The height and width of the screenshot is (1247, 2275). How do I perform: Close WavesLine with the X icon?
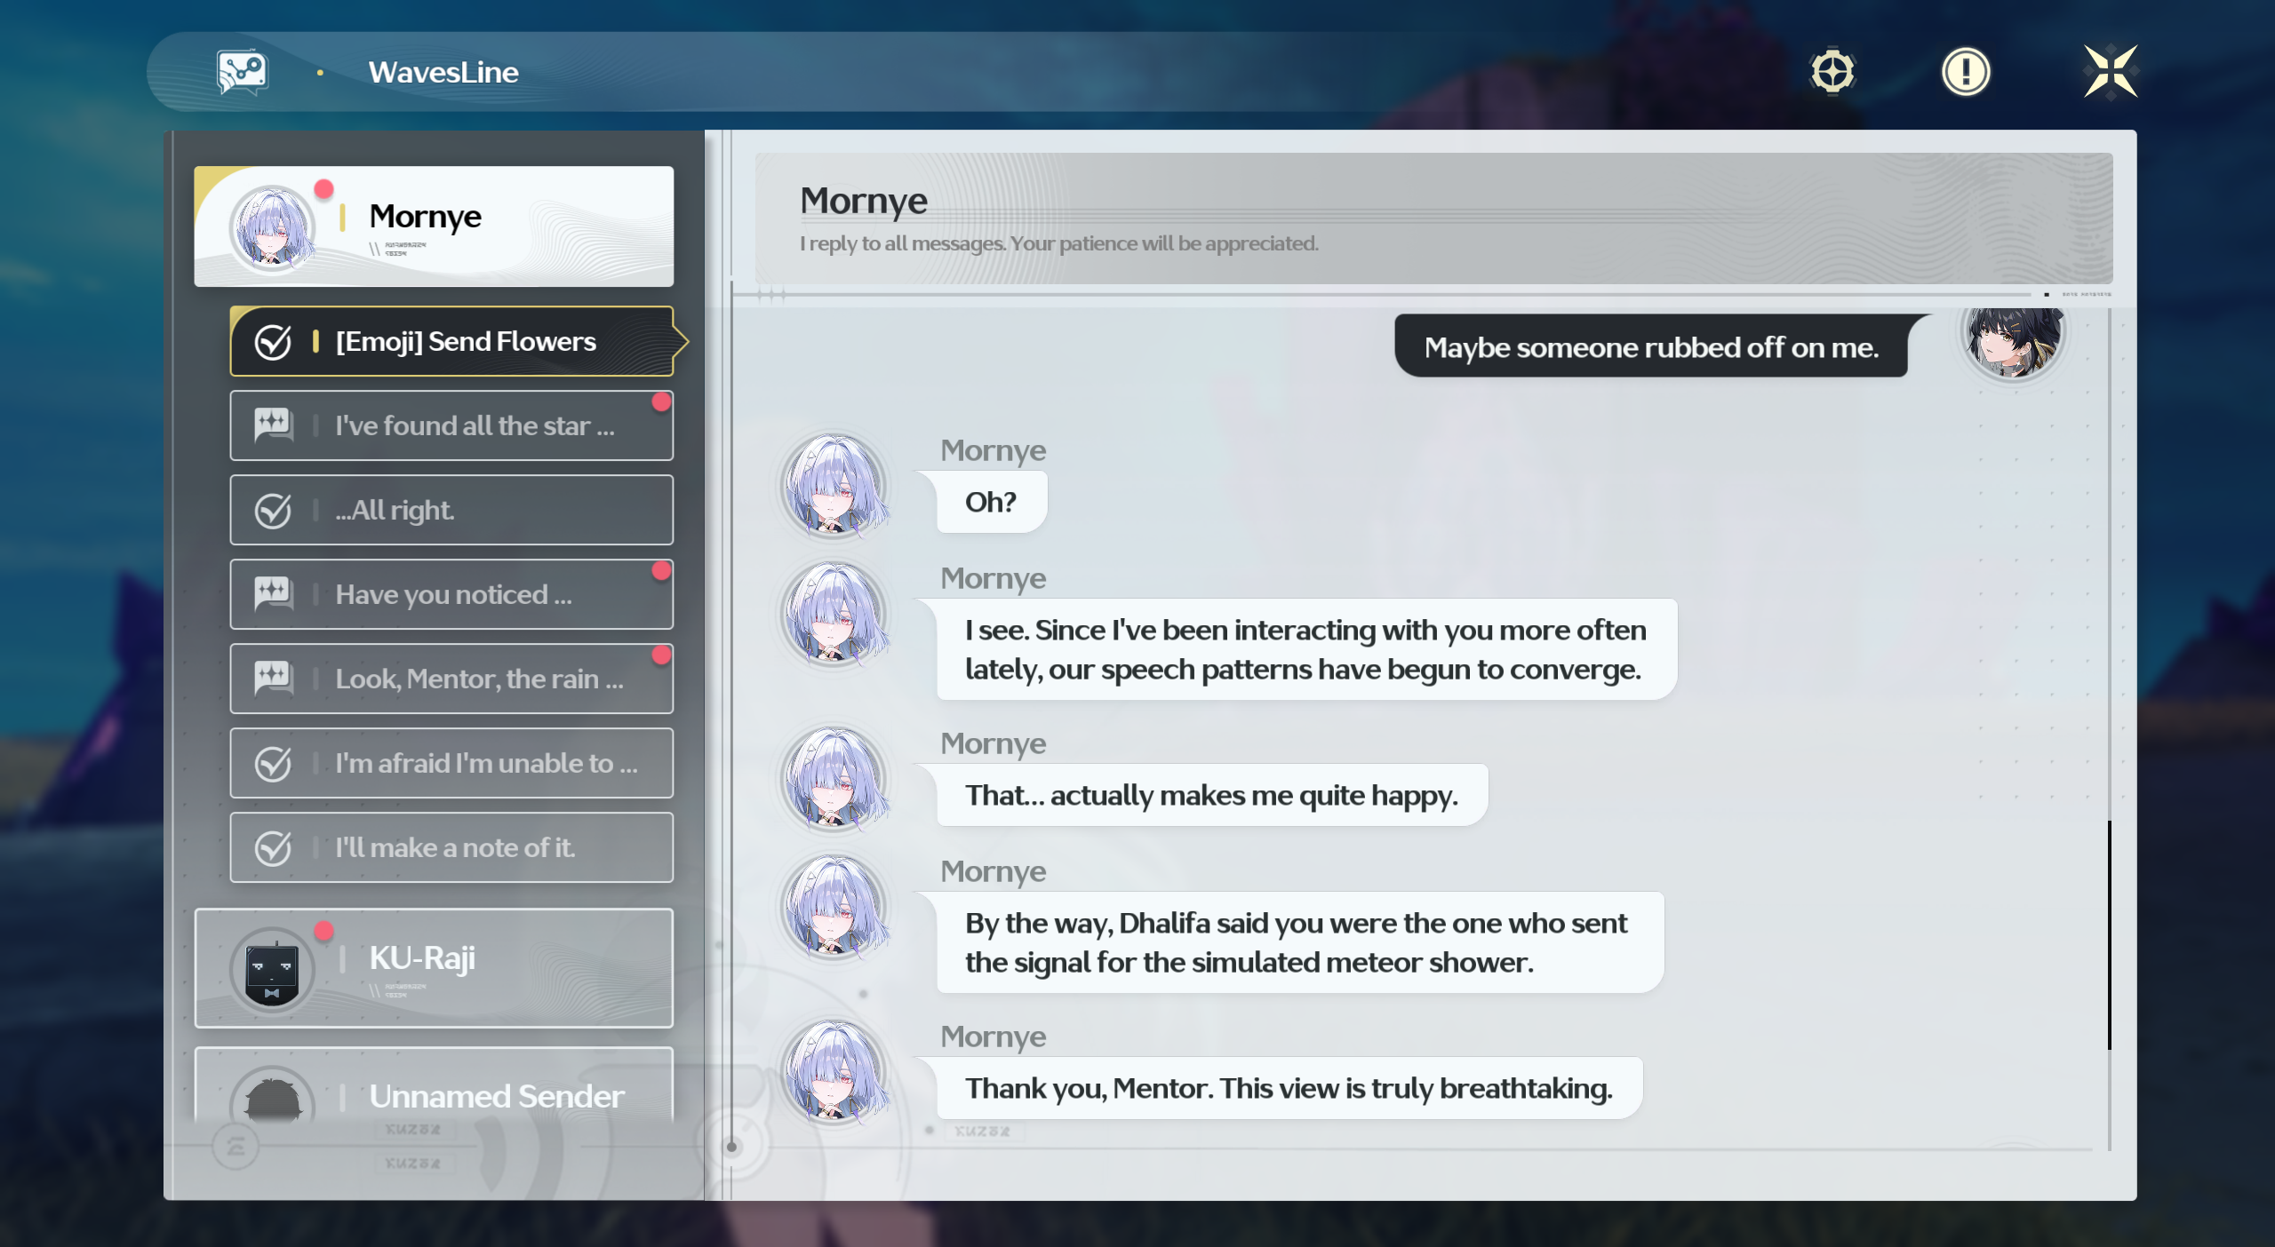tap(2111, 71)
